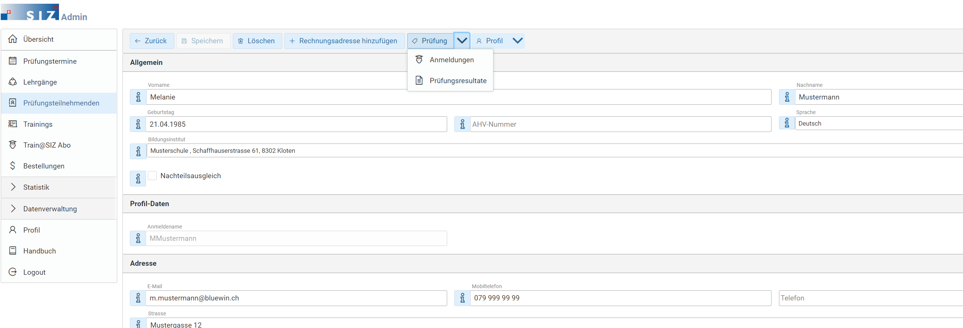Click the Lehrgänge sidebar icon
Viewport: 963px width, 328px height.
(x=13, y=82)
